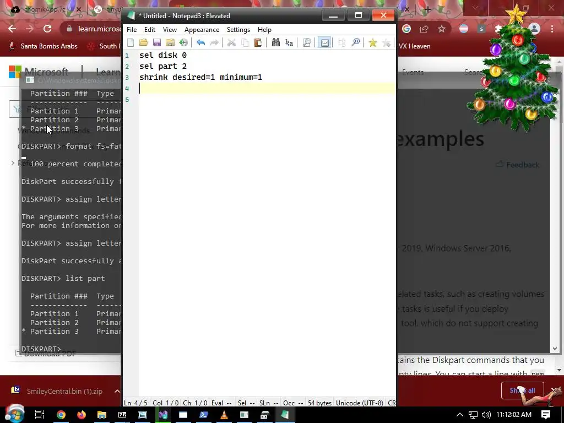The height and width of the screenshot is (423, 564).
Task: Reload the page in Chrome
Action: [x=47, y=29]
